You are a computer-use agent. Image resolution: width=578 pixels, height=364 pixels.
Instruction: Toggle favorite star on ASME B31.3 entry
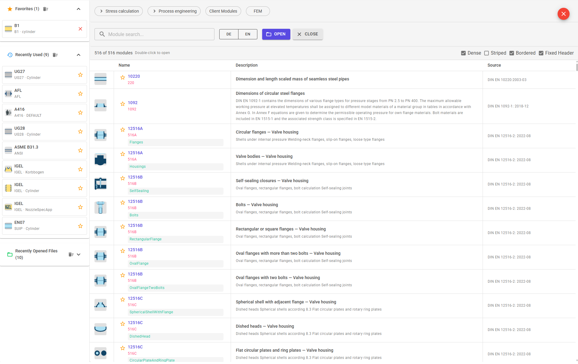(x=80, y=150)
